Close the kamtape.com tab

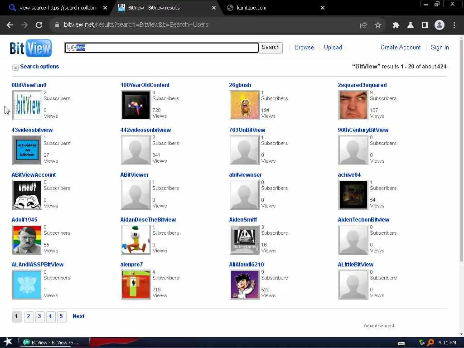coord(323,8)
